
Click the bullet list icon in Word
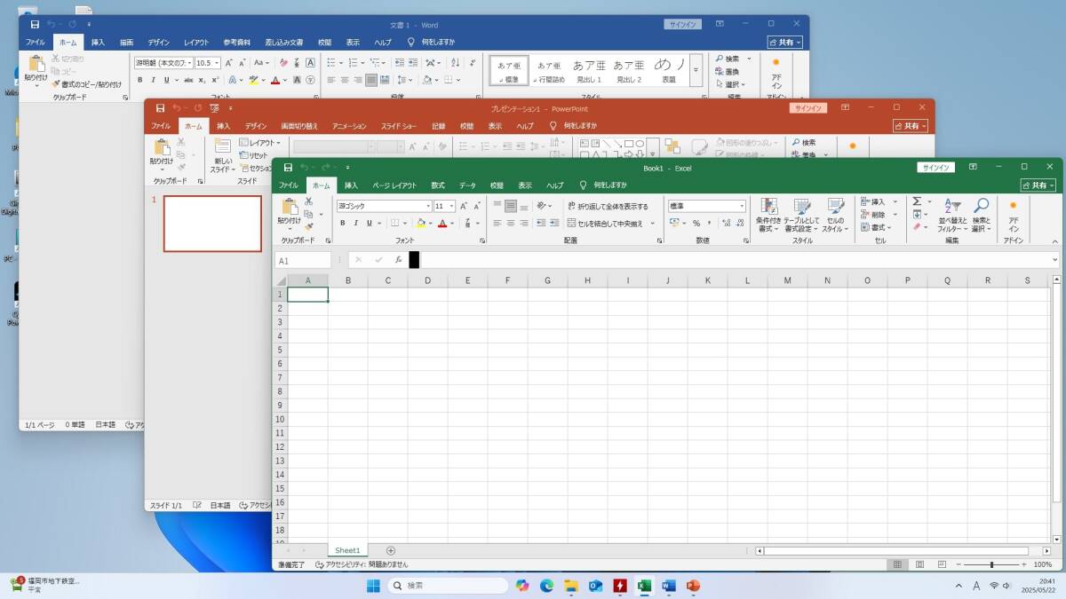332,63
